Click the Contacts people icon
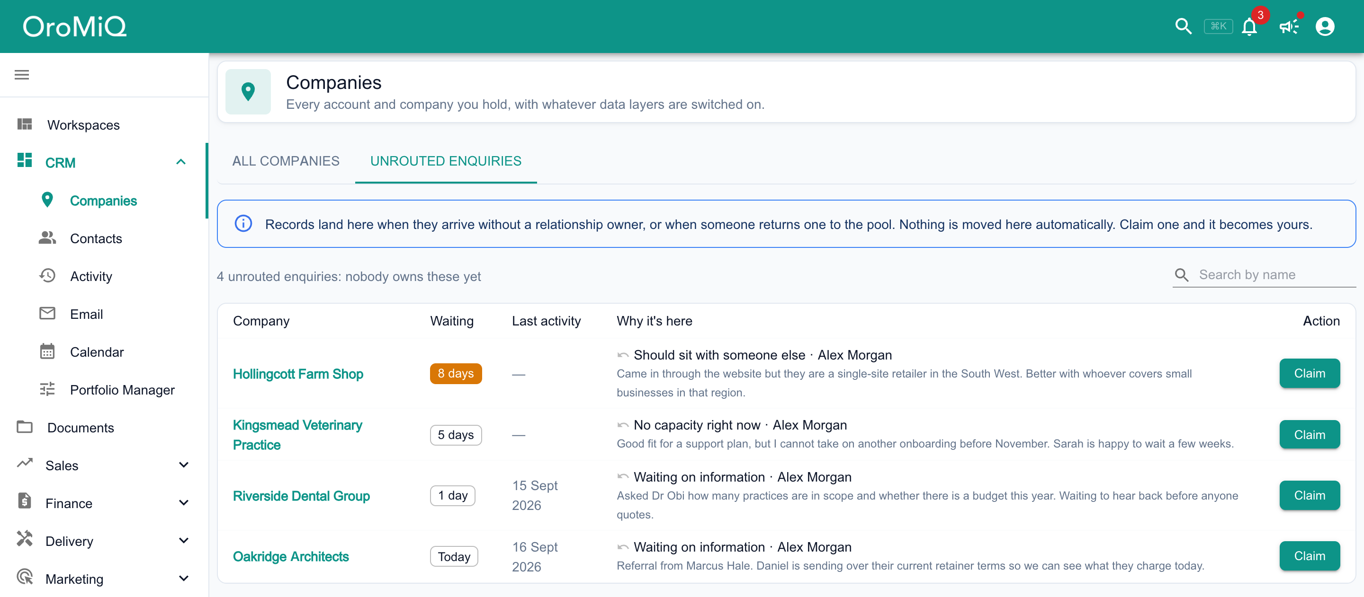The image size is (1364, 597). [x=47, y=238]
